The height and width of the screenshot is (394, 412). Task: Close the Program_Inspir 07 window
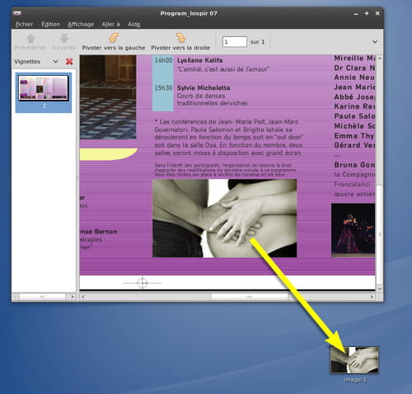click(x=377, y=13)
